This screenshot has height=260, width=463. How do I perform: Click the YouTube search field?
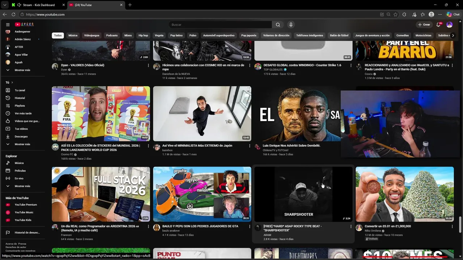point(220,25)
